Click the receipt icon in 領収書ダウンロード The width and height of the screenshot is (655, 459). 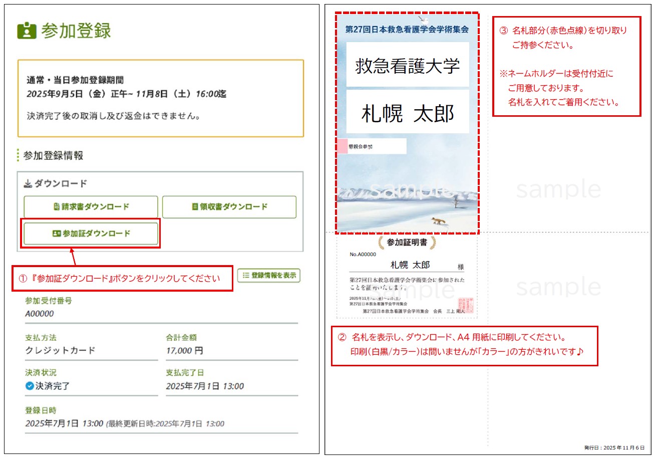pyautogui.click(x=195, y=207)
